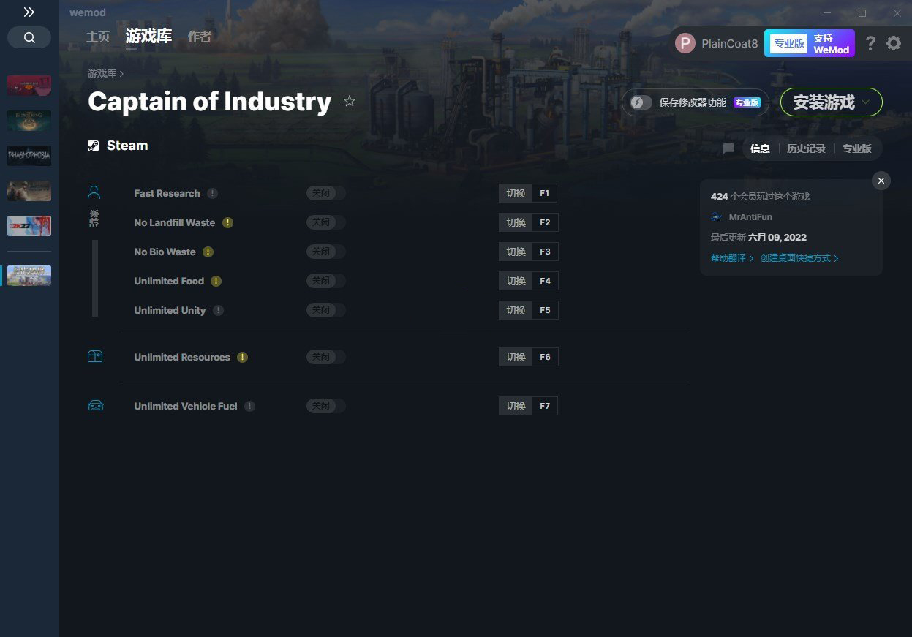Click the inventory chest category icon
912x637 pixels.
coord(95,357)
